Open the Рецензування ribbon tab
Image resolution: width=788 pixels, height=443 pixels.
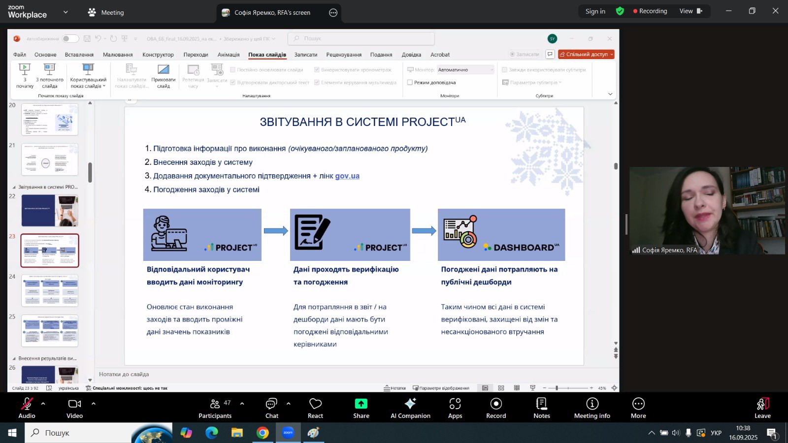[x=344, y=55]
